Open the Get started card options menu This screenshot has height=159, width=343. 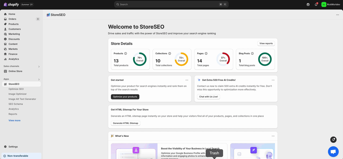pos(187,80)
